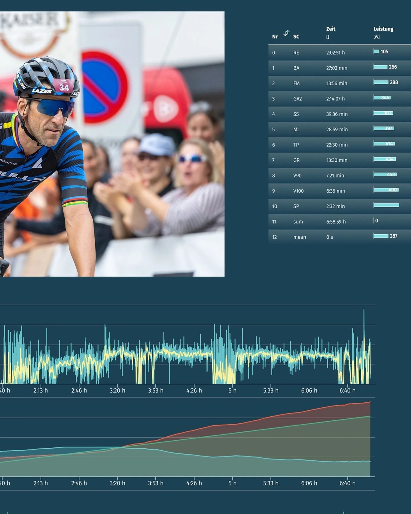Click the 3:20 h tick on the power chart axis
411x514 pixels.
point(117,390)
